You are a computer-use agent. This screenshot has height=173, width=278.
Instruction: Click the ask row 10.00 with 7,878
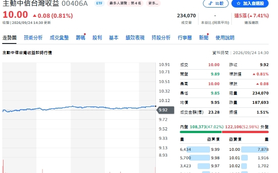249,149
